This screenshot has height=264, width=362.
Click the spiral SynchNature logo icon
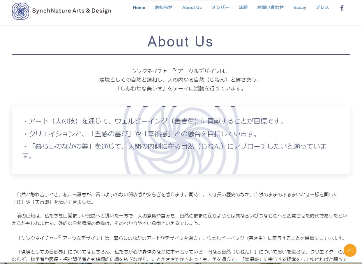tap(20, 11)
